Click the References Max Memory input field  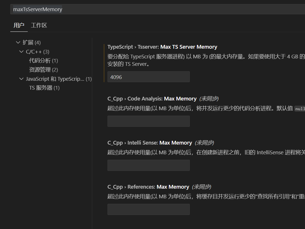pyautogui.click(x=148, y=209)
